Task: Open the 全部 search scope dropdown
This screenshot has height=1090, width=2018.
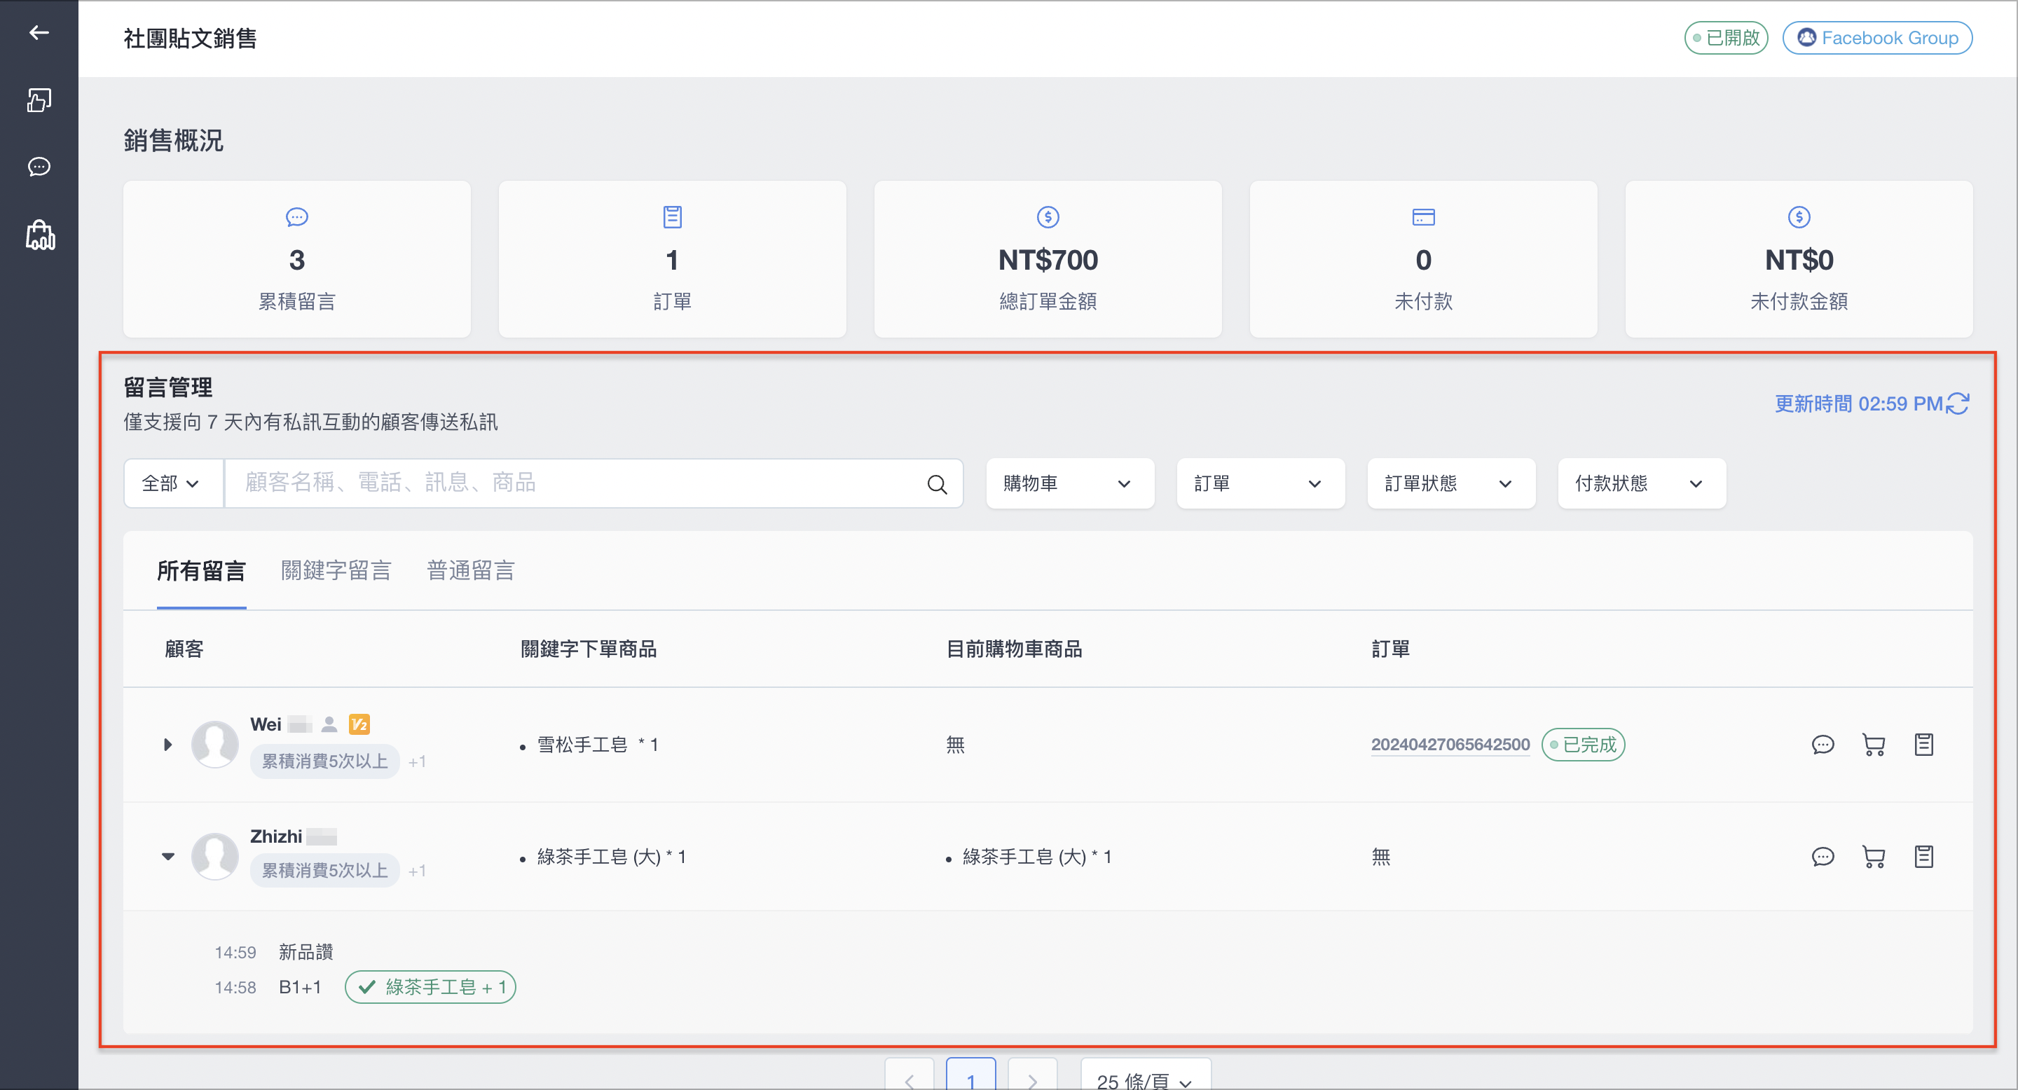Action: pyautogui.click(x=173, y=483)
